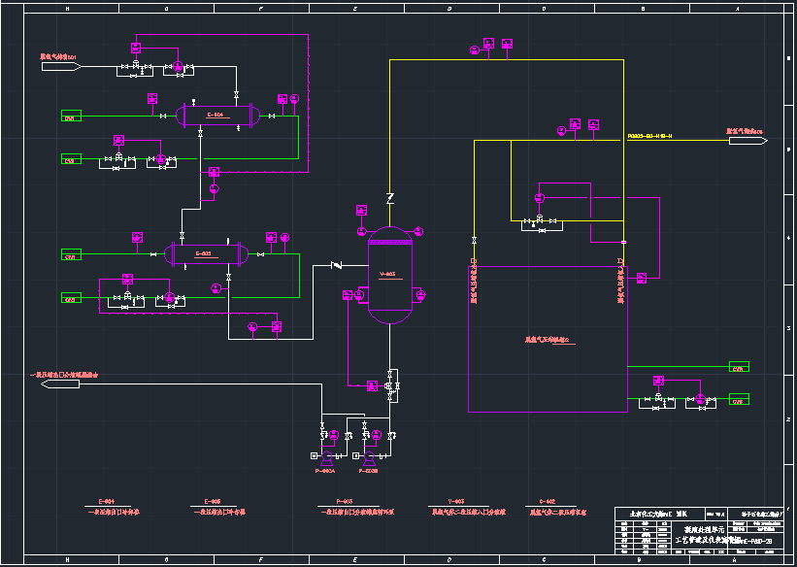Pick the compressor package center label
The image size is (797, 567).
(547, 340)
